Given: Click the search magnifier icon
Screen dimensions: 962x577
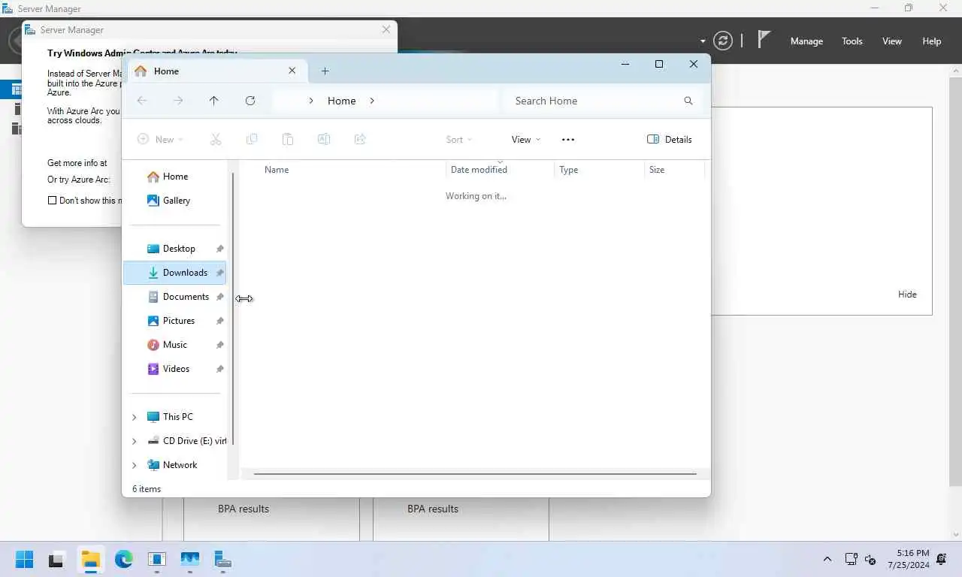Looking at the screenshot, I should coord(688,101).
